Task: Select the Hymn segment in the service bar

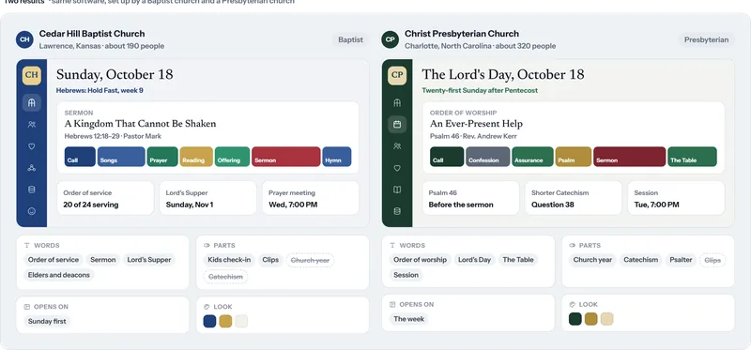Action: click(x=337, y=157)
